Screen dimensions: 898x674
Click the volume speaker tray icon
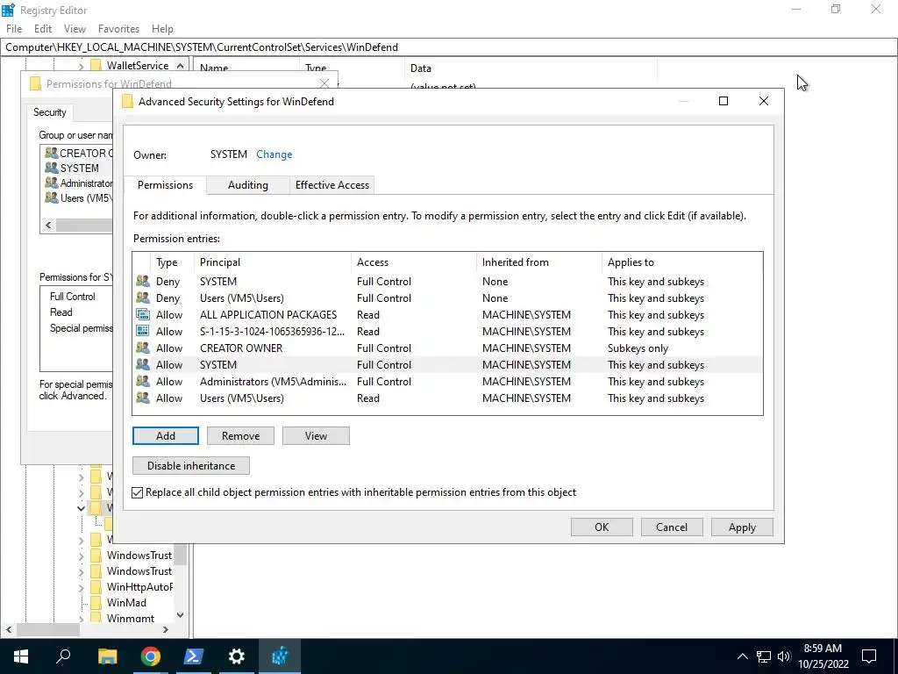coord(784,656)
